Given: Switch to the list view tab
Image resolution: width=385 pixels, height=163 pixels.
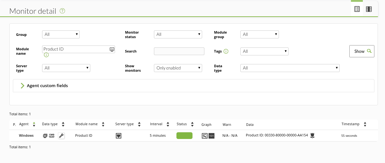Looking at the screenshot, I should coord(357,9).
